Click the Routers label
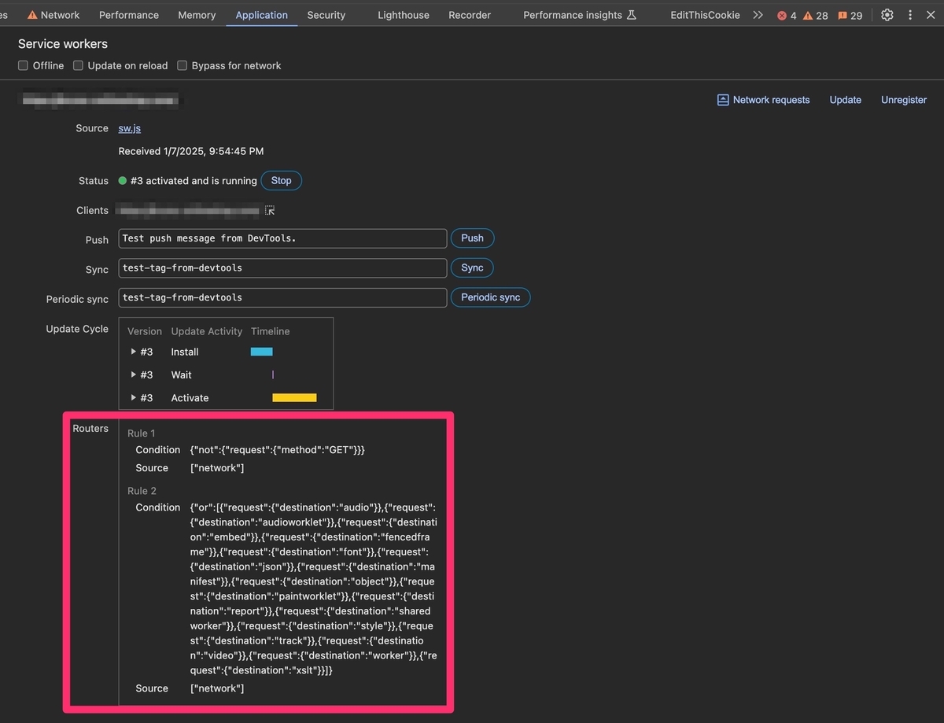Screen dimensions: 944x723 pos(90,429)
